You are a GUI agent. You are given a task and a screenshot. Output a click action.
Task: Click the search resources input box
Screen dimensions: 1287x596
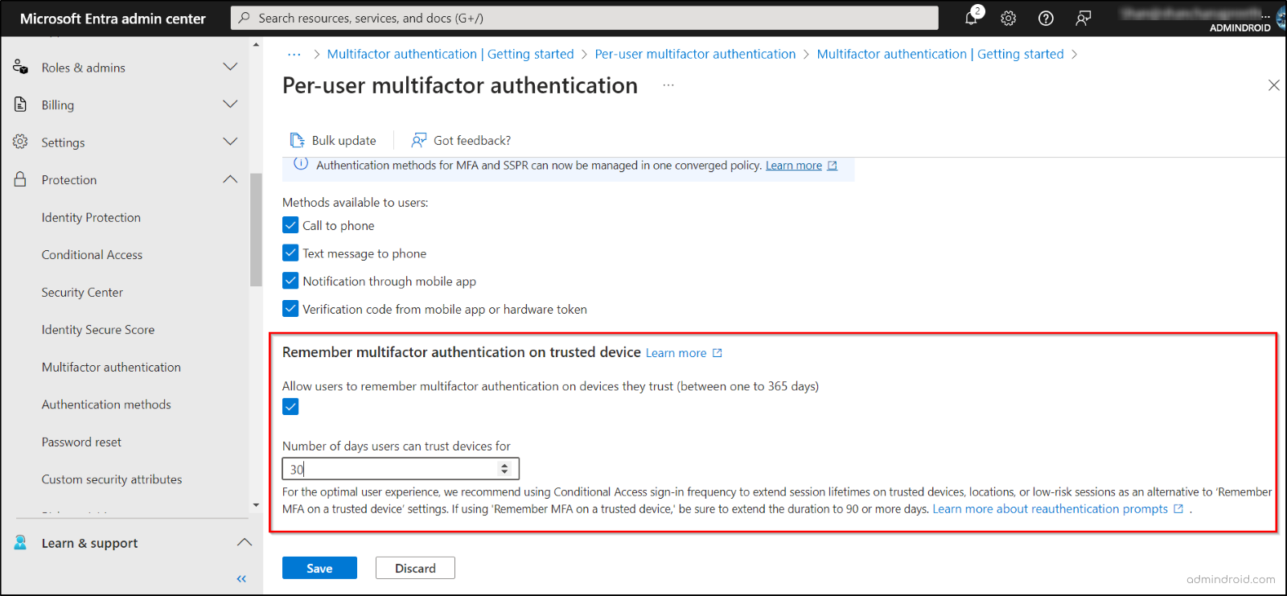click(585, 18)
